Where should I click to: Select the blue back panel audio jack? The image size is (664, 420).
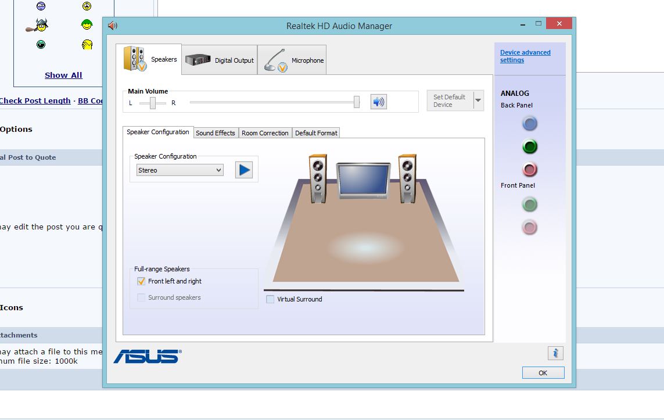pos(529,124)
